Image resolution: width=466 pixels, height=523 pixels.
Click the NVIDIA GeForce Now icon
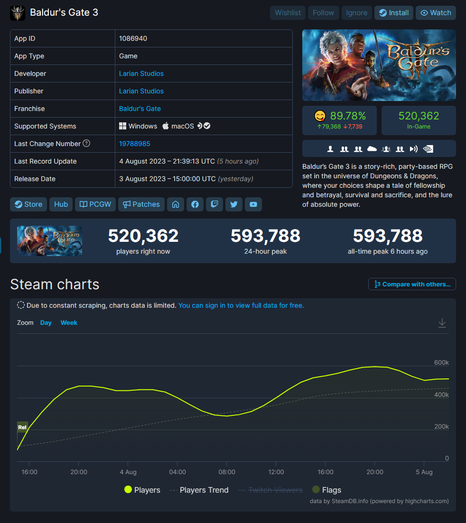pyautogui.click(x=428, y=149)
